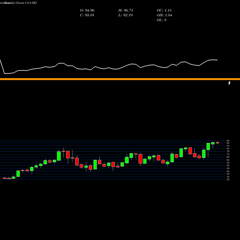Click the 64 price axis label

coord(228,160)
